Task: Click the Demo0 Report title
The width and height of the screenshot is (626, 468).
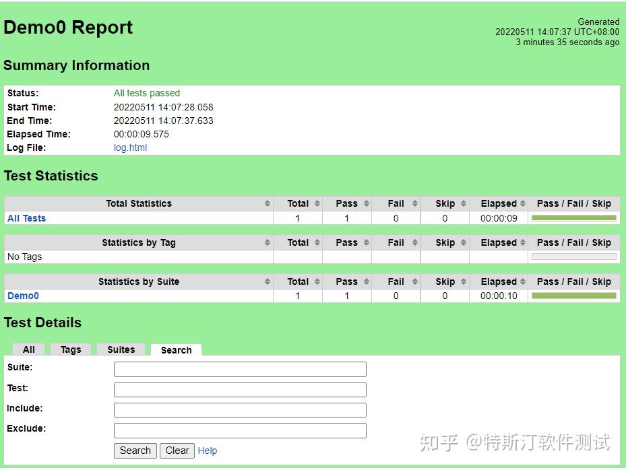Action: coord(68,27)
